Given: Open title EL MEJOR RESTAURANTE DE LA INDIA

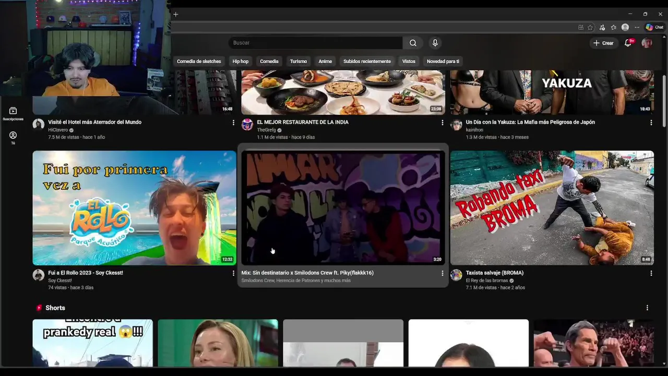Looking at the screenshot, I should click(x=303, y=122).
